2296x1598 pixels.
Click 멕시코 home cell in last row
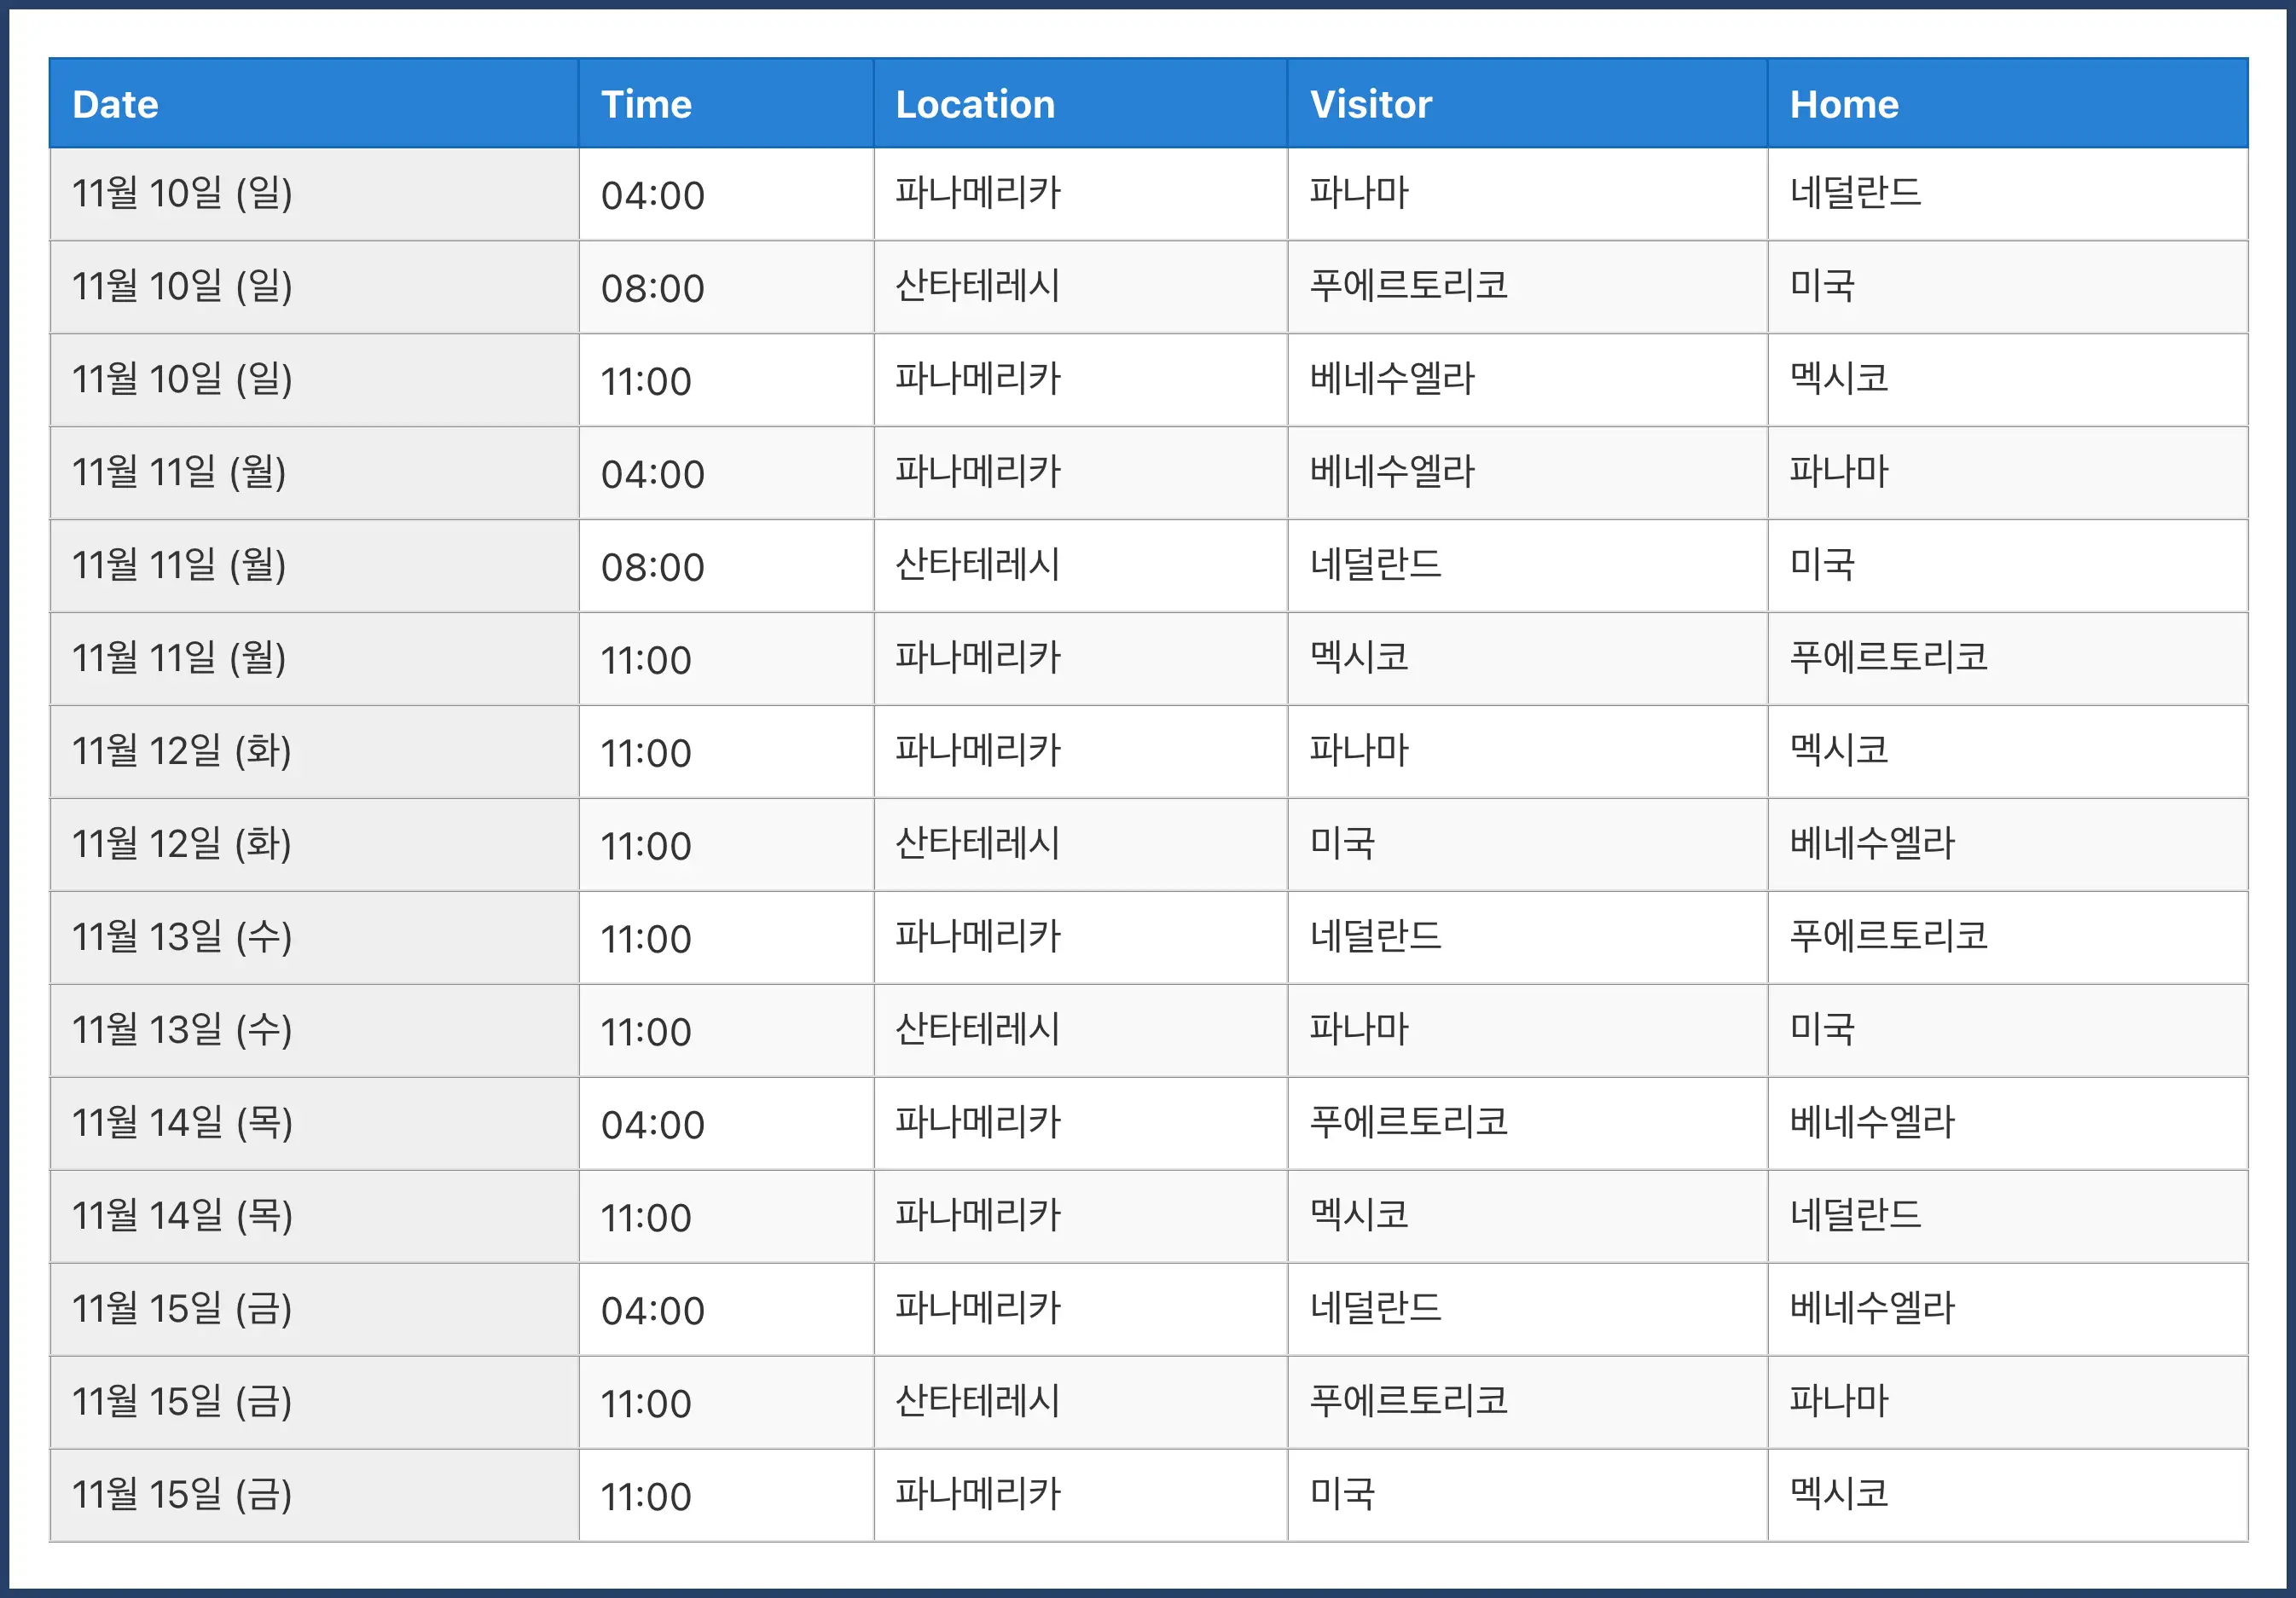pyautogui.click(x=1839, y=1495)
